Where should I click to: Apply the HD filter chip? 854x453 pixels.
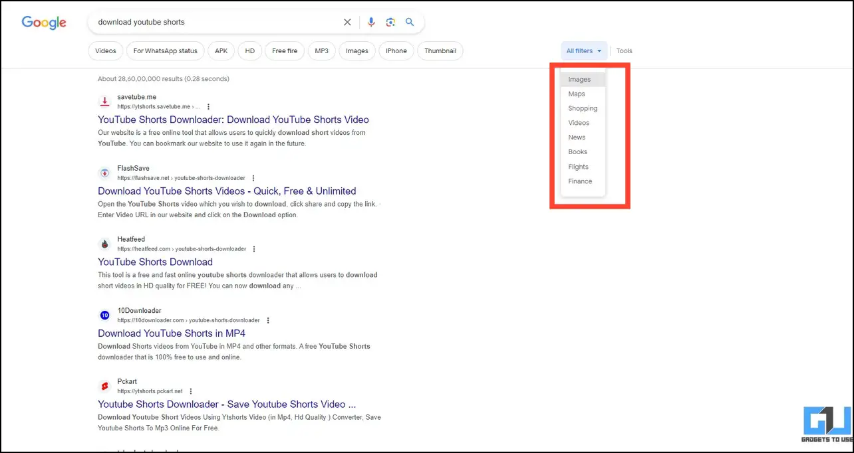(x=250, y=50)
